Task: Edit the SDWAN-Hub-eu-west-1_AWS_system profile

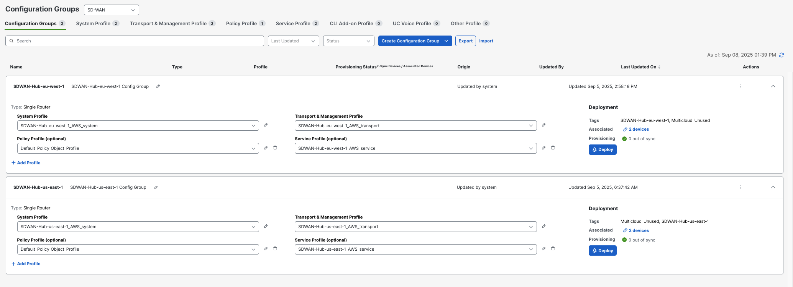Action: coord(266,125)
